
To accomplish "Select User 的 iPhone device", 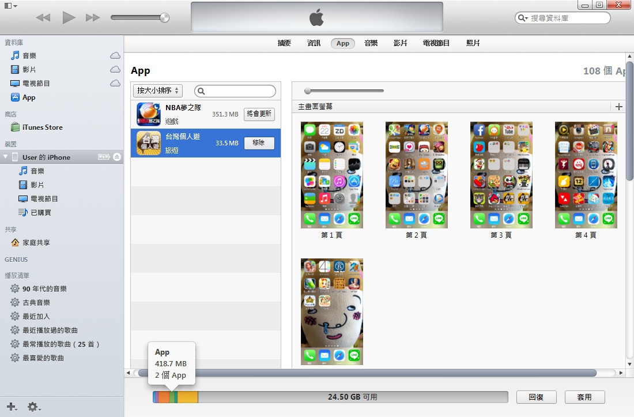I will click(47, 157).
